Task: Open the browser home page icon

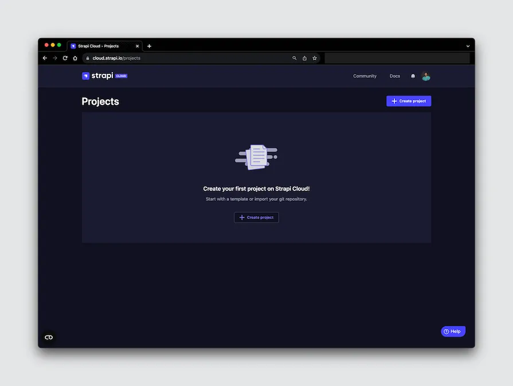Action: pos(75,58)
